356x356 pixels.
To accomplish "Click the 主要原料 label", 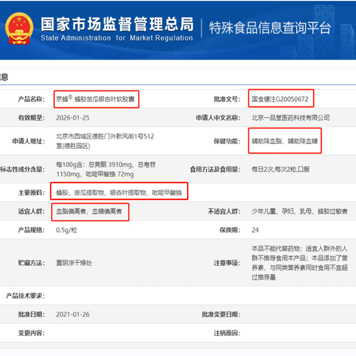I will [31, 193].
